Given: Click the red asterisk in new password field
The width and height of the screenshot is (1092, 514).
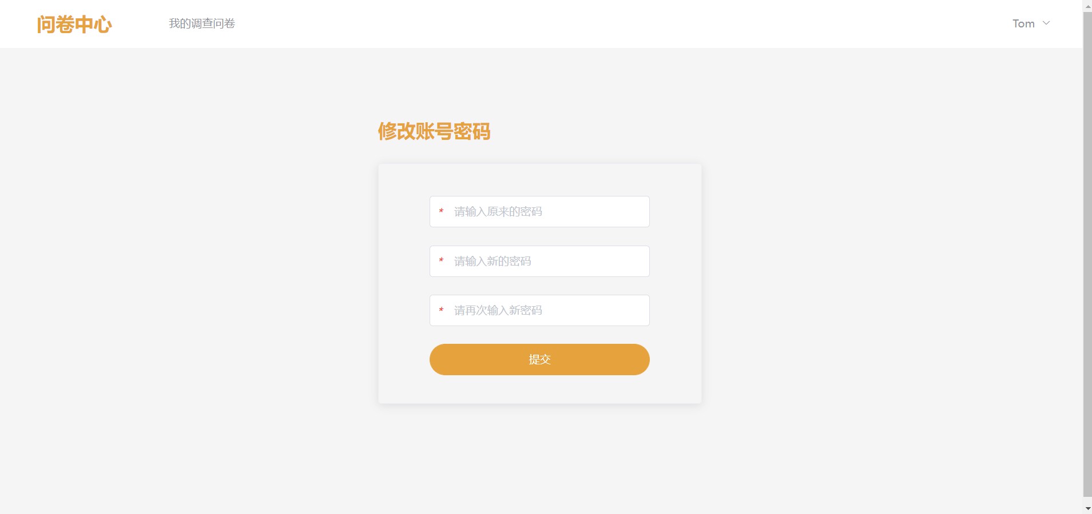Looking at the screenshot, I should (441, 261).
